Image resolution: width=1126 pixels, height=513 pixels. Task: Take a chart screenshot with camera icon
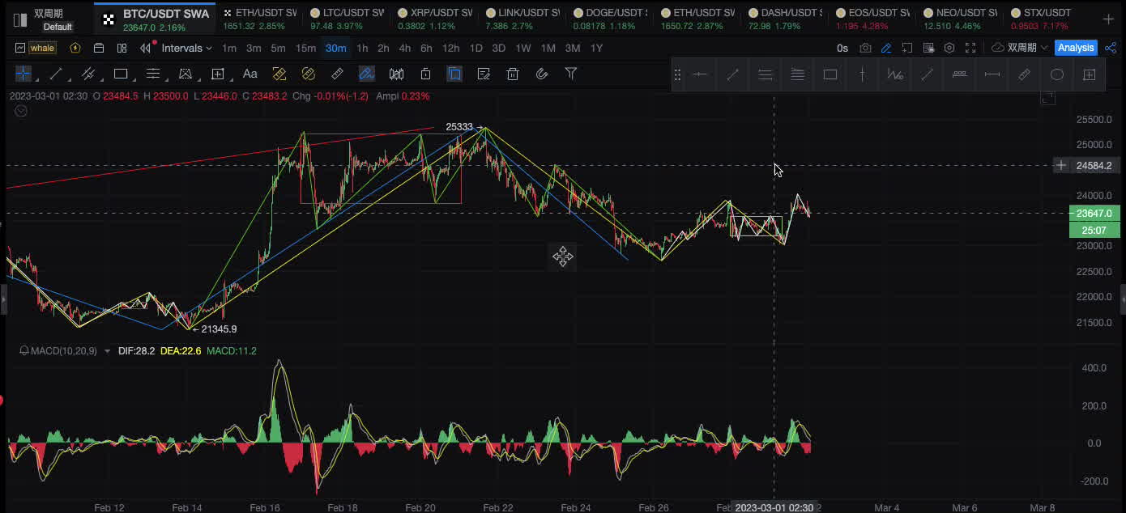coord(866,49)
